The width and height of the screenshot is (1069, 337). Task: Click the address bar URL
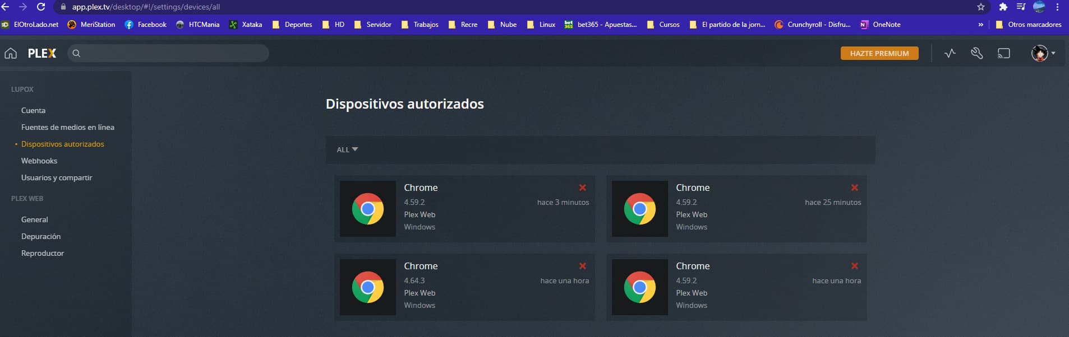[146, 7]
